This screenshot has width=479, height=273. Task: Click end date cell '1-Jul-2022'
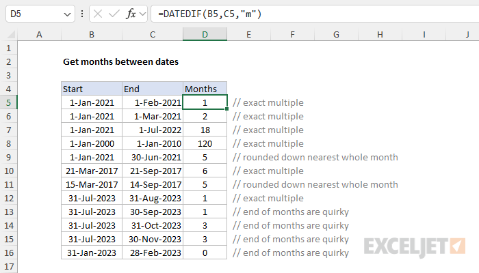pyautogui.click(x=153, y=130)
